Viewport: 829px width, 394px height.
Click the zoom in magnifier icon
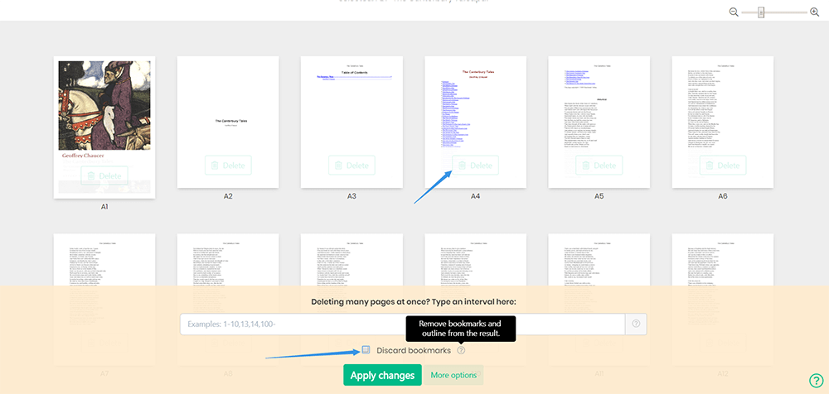[814, 12]
